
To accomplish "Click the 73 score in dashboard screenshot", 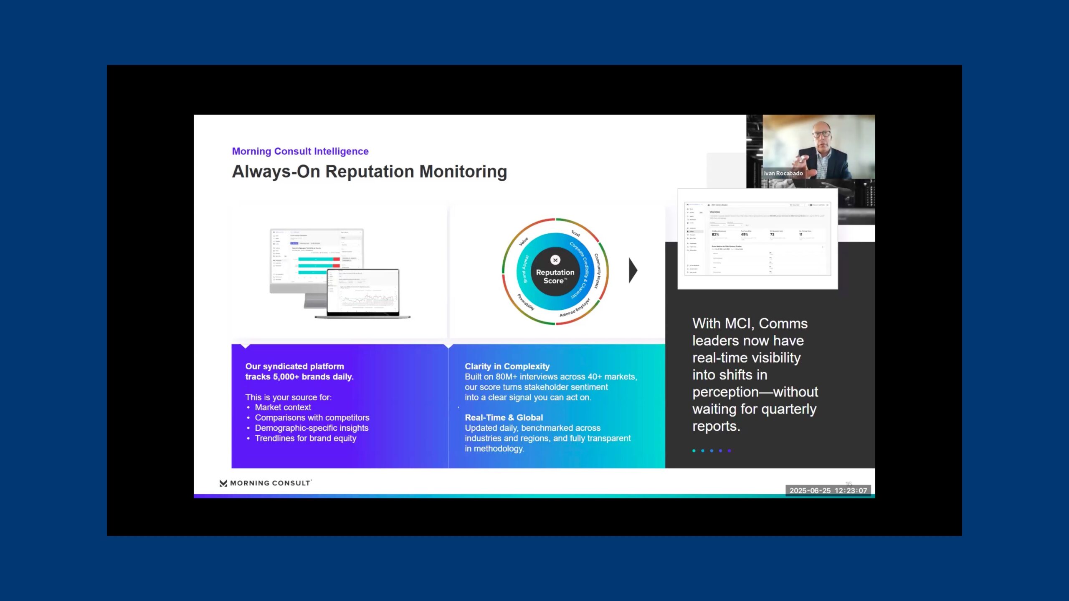I will [x=772, y=235].
